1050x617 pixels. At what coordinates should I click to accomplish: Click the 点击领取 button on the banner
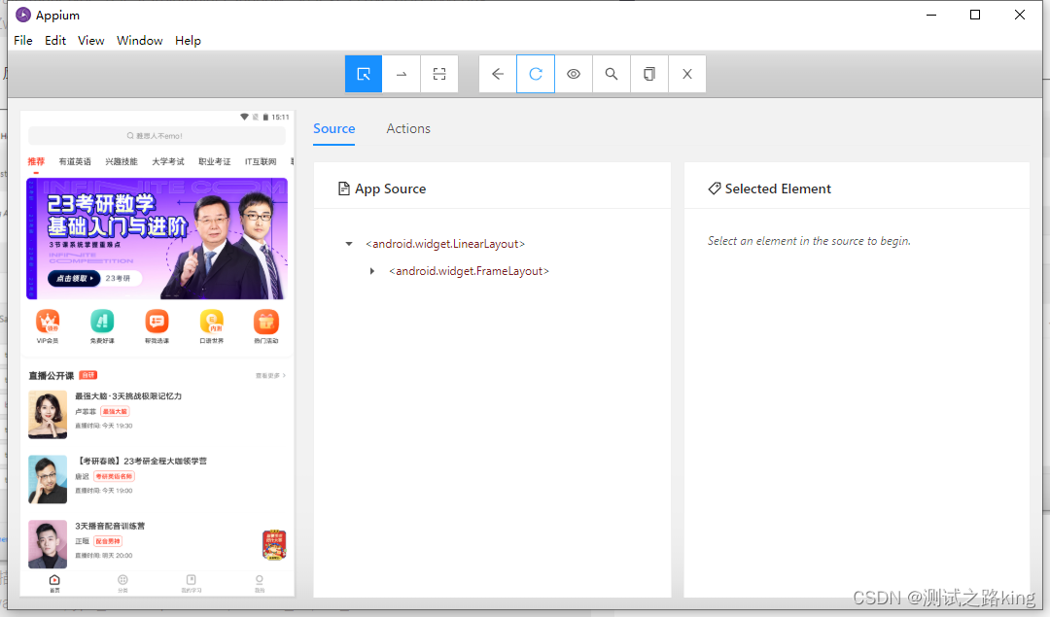tap(74, 279)
